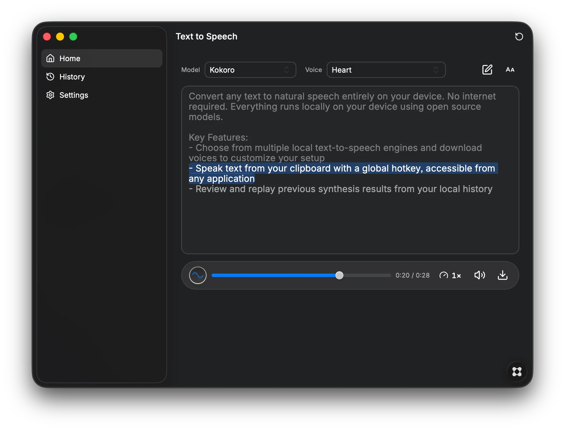565x430 pixels.
Task: Click the gear icon next to Settings
Action: tap(50, 95)
